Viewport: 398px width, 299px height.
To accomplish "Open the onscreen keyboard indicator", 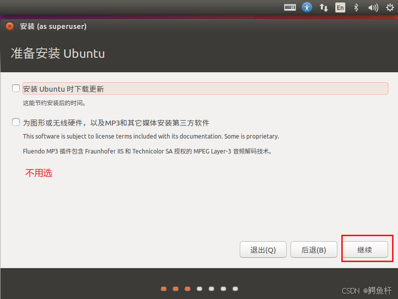I will 290,7.
